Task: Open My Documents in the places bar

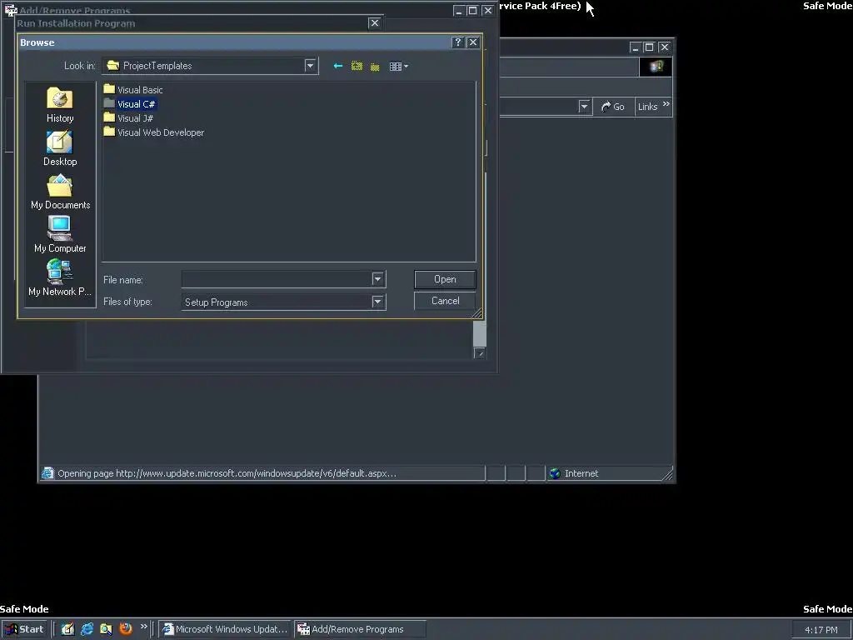Action: tap(60, 192)
